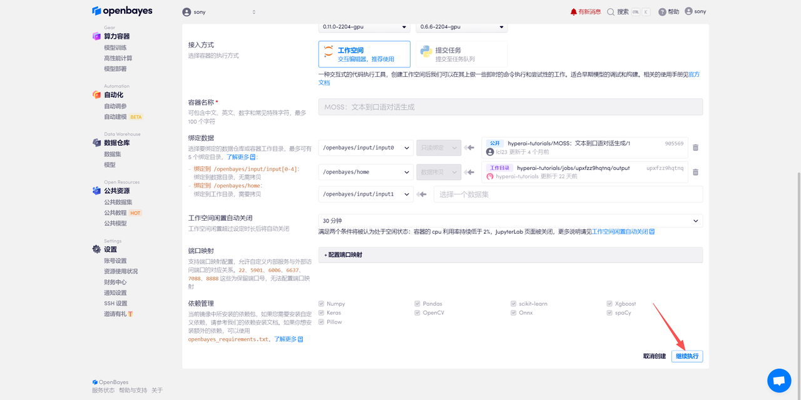Open the 0.6.6-2204-gpu version dropdown
The height and width of the screenshot is (400, 801).
click(x=461, y=27)
